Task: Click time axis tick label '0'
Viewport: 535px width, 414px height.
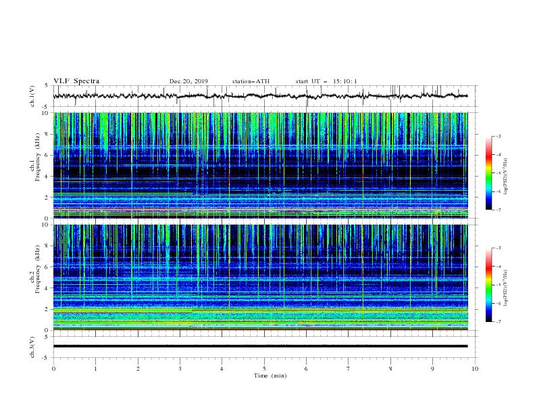Action: pyautogui.click(x=53, y=369)
